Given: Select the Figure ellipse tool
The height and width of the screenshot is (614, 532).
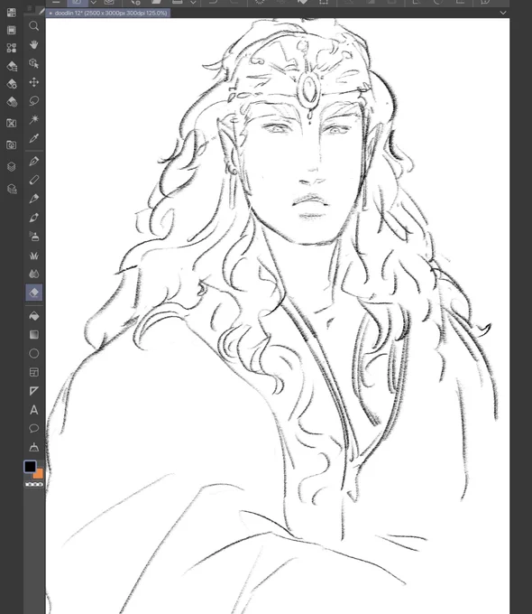Looking at the screenshot, I should tap(34, 354).
